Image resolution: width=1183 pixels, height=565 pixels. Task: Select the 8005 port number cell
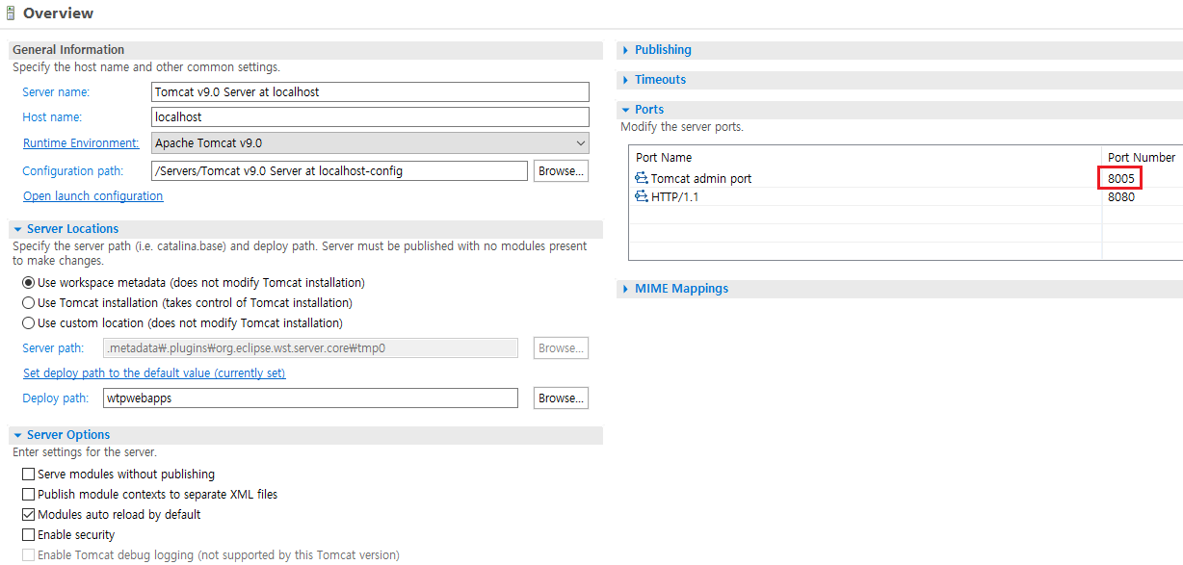(x=1120, y=178)
